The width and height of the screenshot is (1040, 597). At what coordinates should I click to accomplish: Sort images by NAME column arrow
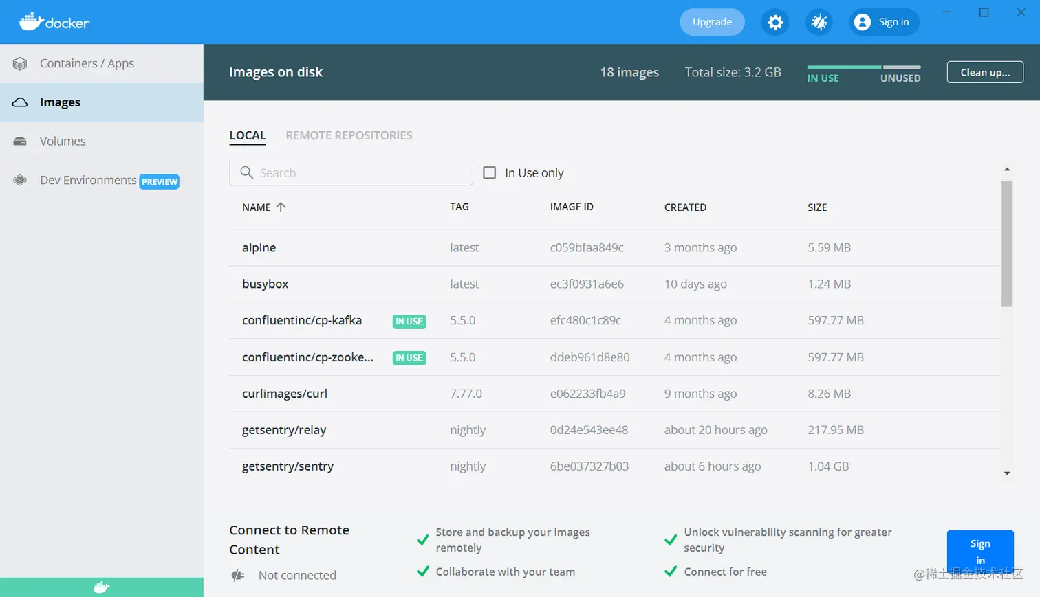pos(281,207)
